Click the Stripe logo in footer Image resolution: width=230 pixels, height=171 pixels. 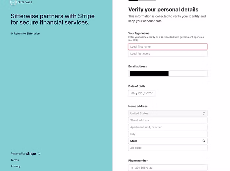click(x=31, y=154)
